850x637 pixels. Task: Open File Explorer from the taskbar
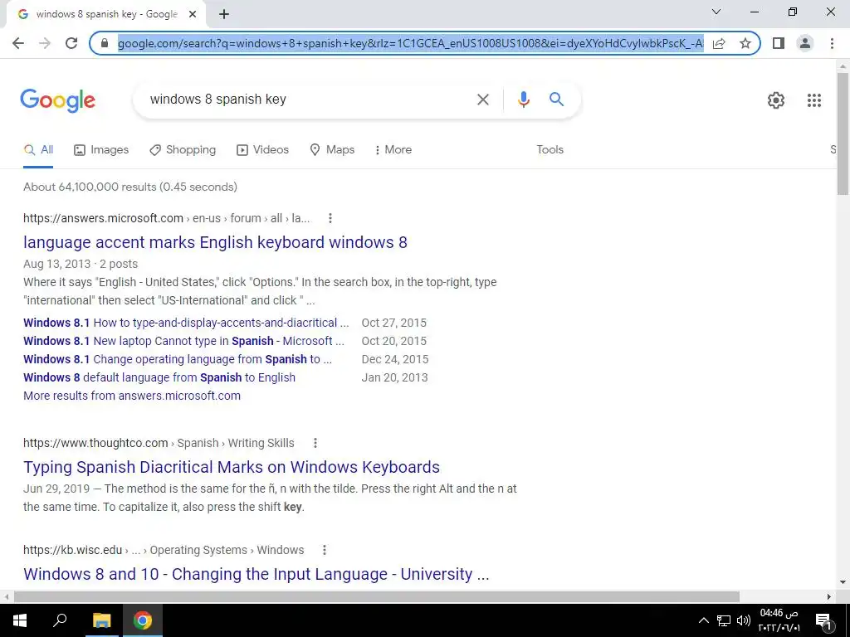click(x=101, y=620)
